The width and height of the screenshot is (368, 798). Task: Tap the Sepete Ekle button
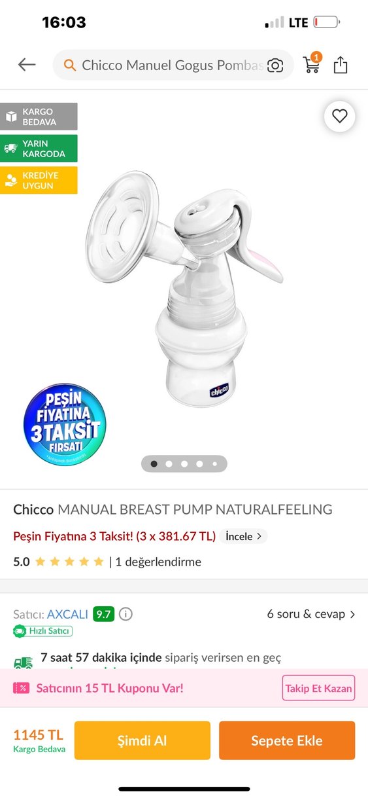point(287,740)
